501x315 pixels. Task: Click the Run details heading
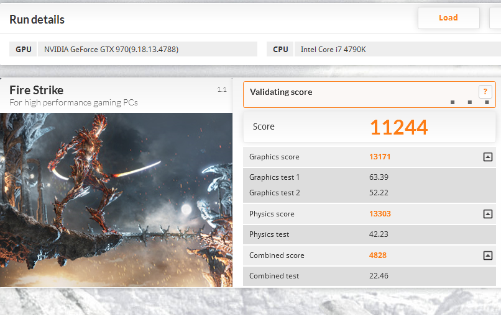pos(37,20)
